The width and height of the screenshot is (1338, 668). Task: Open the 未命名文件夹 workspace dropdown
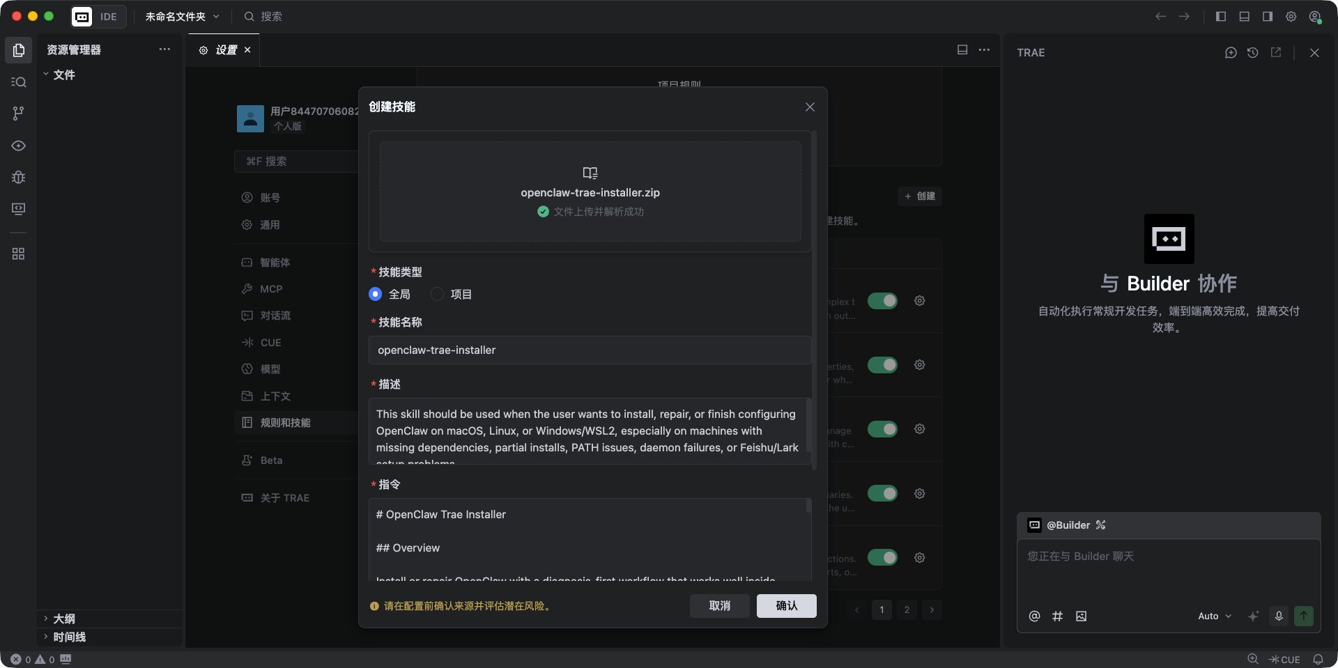(182, 17)
